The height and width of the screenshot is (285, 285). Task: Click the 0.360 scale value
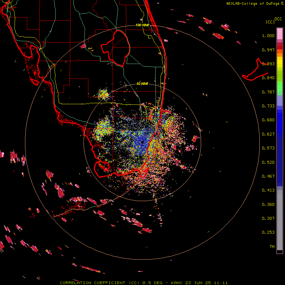pos(268,205)
